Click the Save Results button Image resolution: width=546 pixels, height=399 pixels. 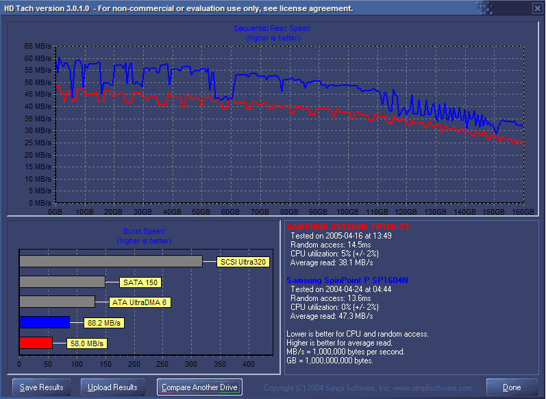click(41, 387)
